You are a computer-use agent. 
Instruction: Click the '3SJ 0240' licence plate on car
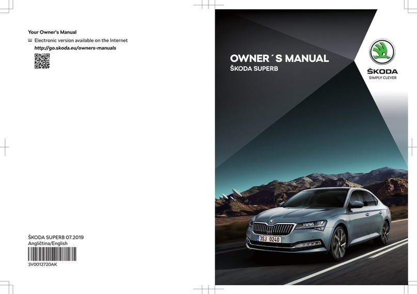tap(269, 239)
